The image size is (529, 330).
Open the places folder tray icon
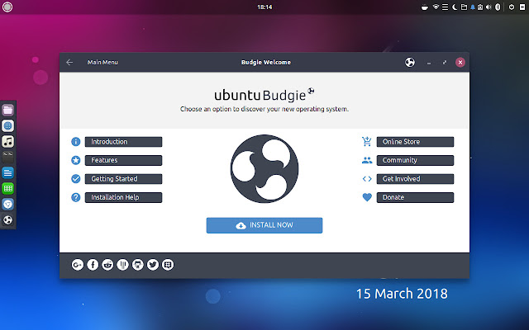pyautogui.click(x=464, y=7)
